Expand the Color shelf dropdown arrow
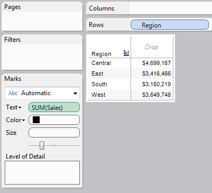Image resolution: width=212 pixels, height=193 pixels. click(23, 121)
